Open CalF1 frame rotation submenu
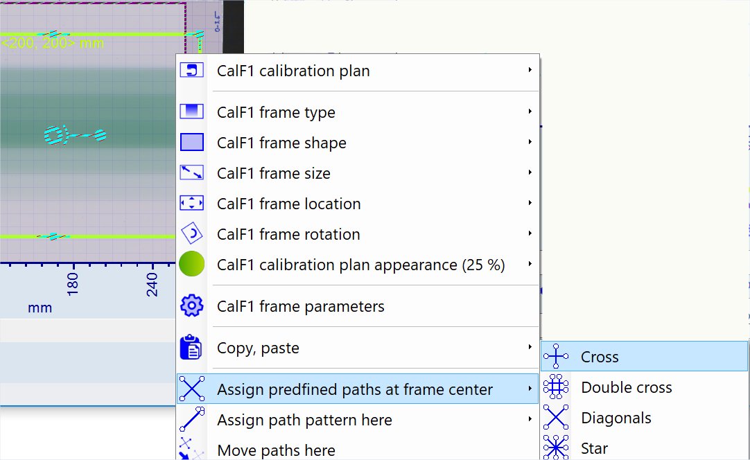Viewport: 750px width, 460px height. (288, 234)
